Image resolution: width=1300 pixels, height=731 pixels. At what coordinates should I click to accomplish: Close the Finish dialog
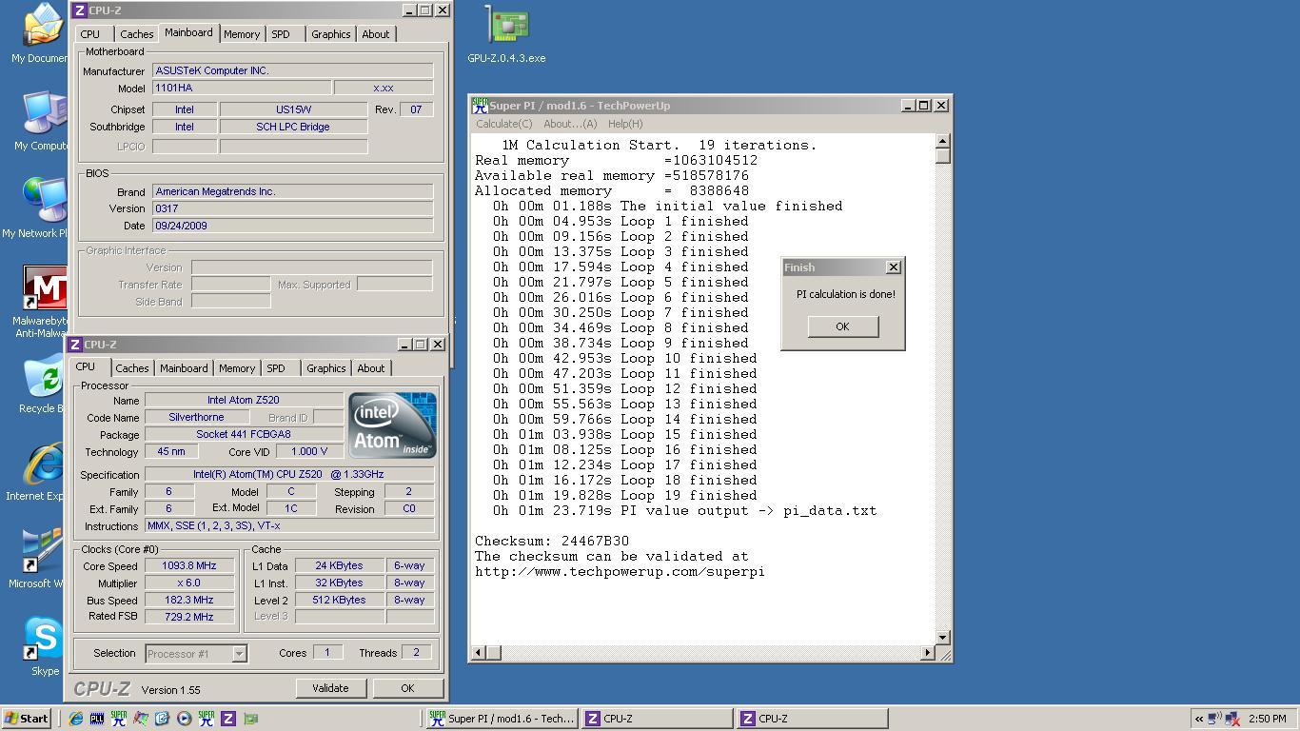click(x=893, y=267)
